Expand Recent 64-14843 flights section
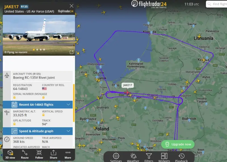227x162 pixels. 38,104
